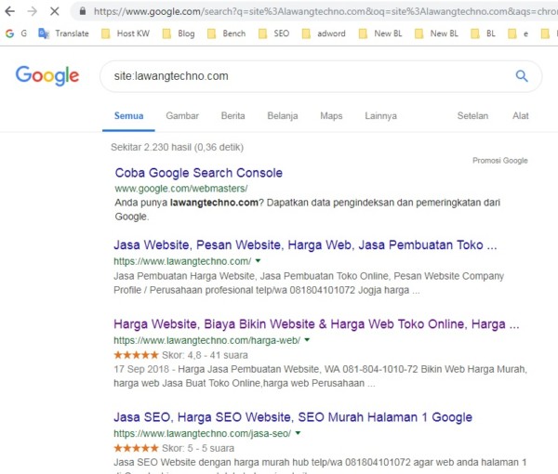Click the https://www.lawangtechno.com/jasa-seo/ URL text
This screenshot has width=558, height=474.
[203, 433]
